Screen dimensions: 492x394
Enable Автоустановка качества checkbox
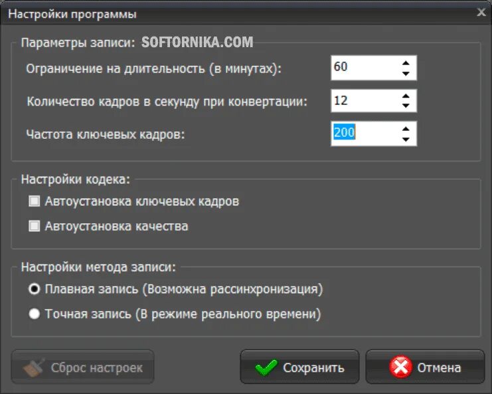tap(35, 226)
